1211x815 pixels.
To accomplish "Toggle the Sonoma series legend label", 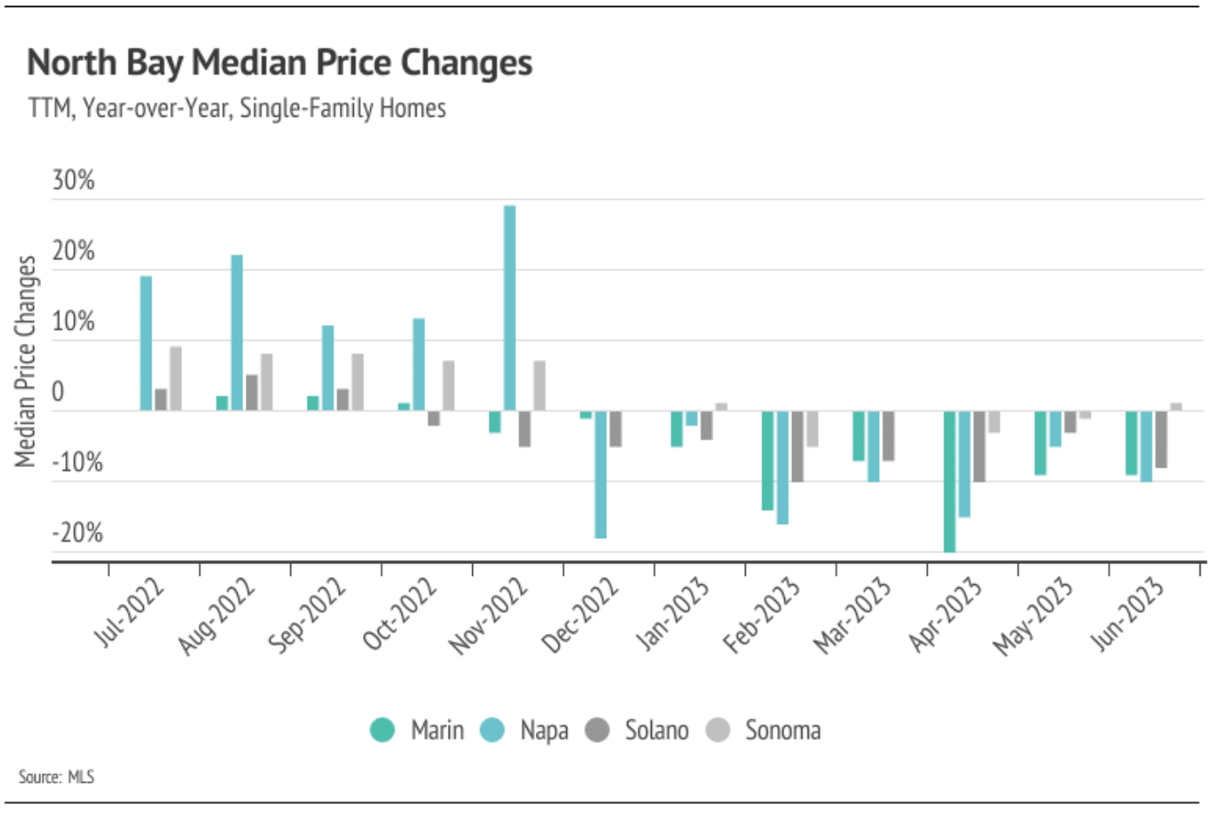I will [x=782, y=730].
